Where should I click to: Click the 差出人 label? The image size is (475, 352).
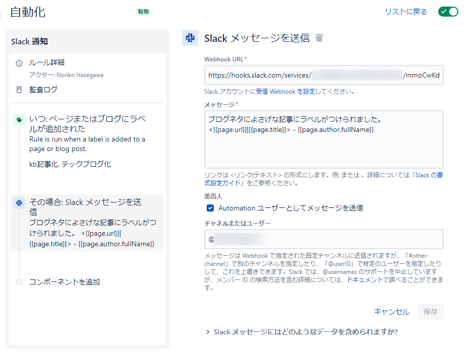coord(213,196)
